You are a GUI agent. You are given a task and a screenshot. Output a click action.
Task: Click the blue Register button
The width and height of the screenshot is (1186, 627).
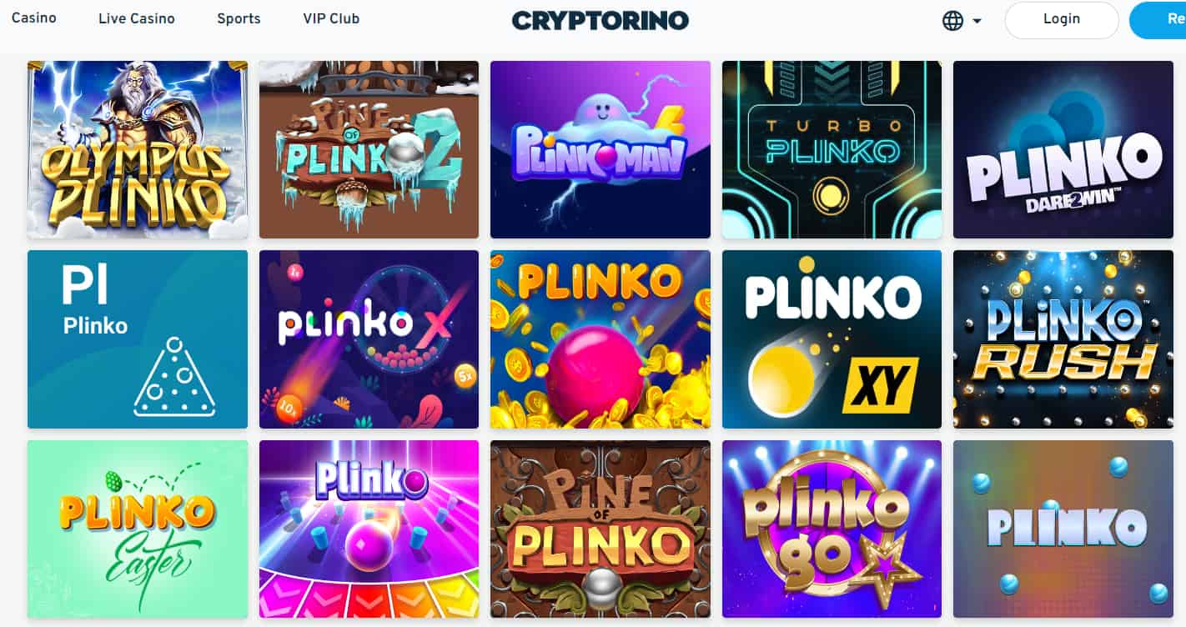(1158, 20)
